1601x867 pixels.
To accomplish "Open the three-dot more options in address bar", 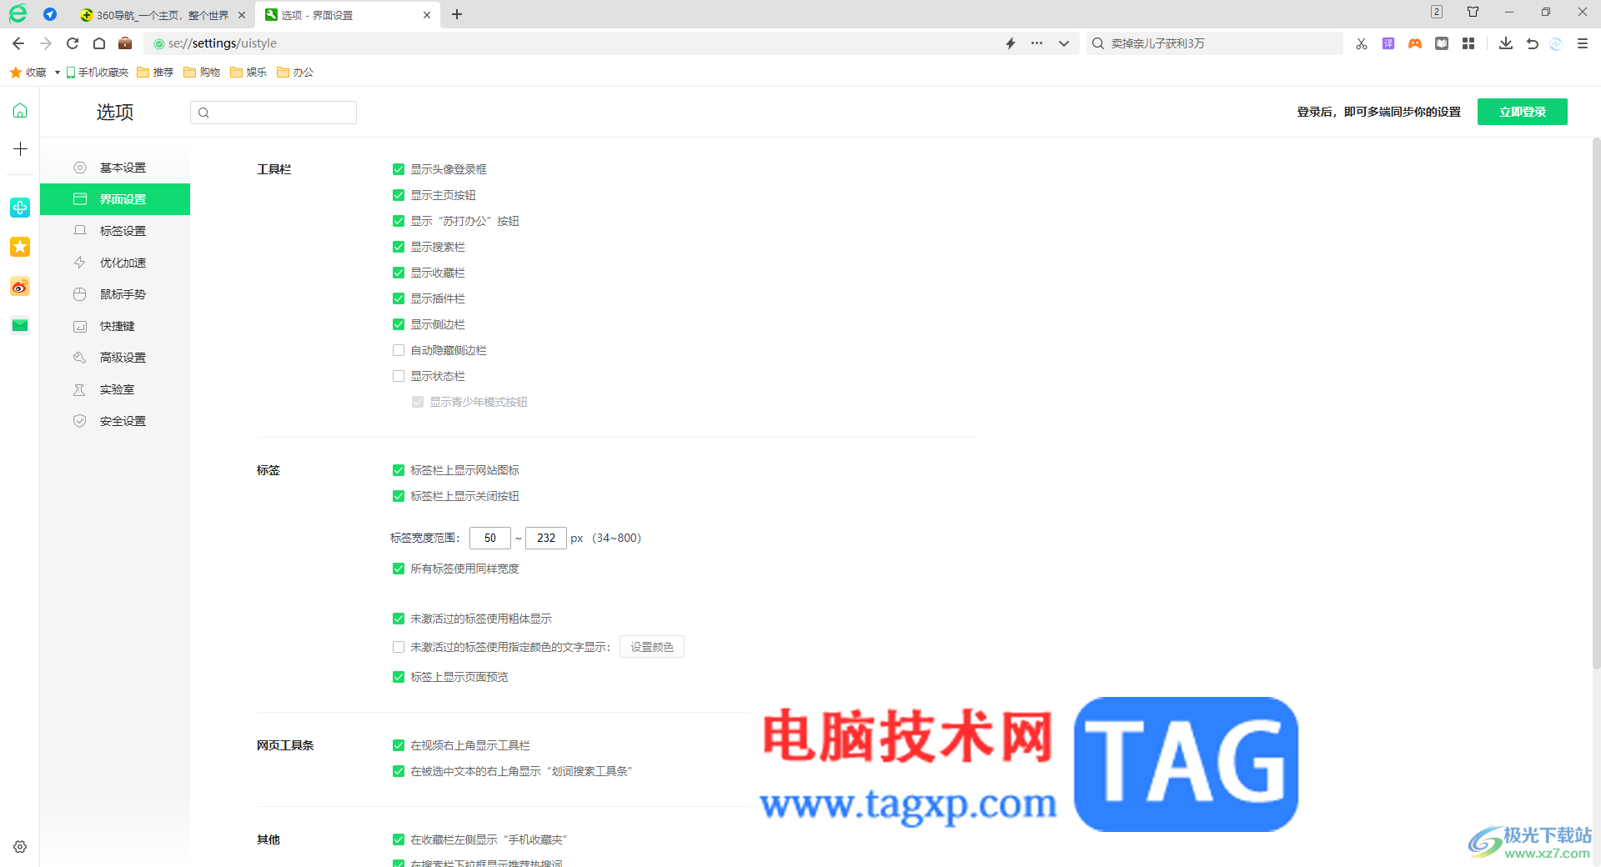I will 1036,43.
